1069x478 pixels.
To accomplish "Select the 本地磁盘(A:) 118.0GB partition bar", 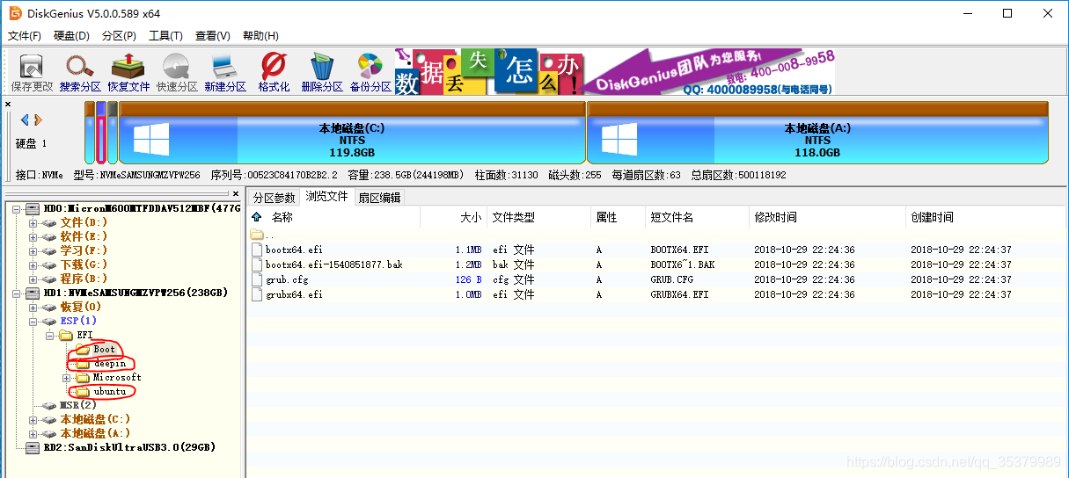I will point(817,133).
